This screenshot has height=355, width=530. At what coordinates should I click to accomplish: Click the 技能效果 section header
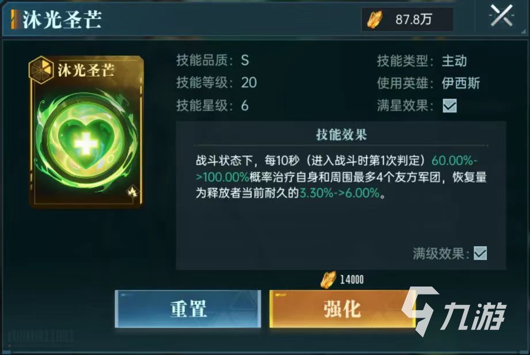(341, 135)
